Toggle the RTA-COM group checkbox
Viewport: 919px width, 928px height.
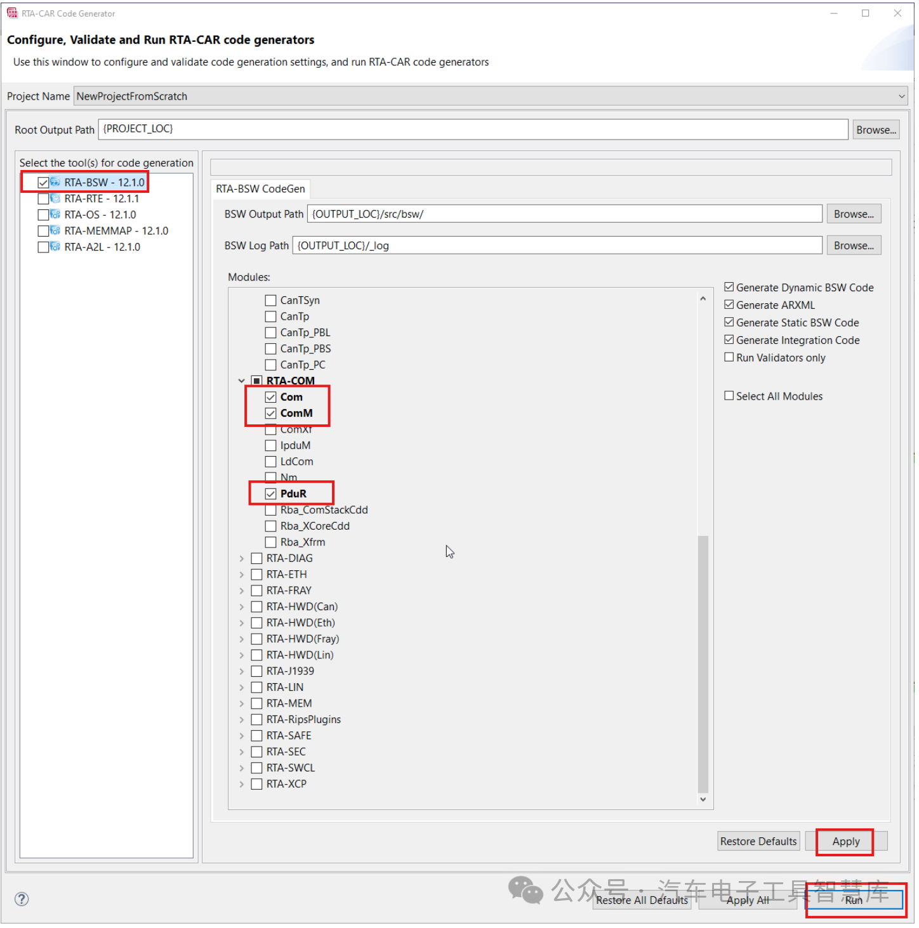[x=257, y=381]
